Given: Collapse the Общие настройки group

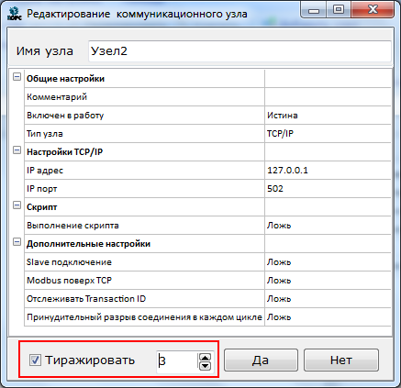Looking at the screenshot, I should [x=17, y=77].
